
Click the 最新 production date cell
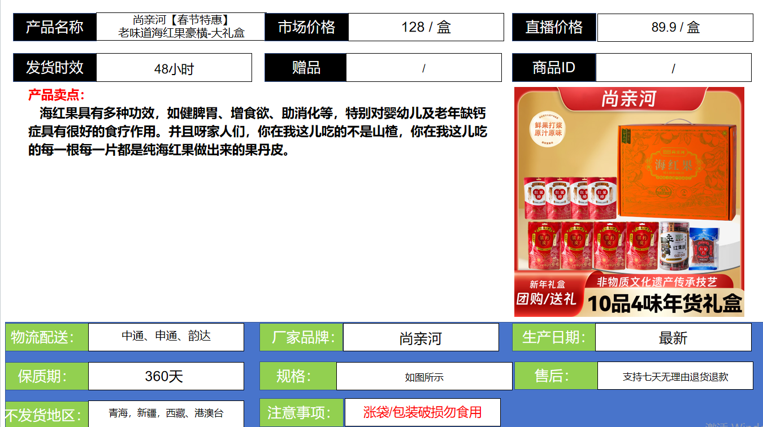[673, 338]
